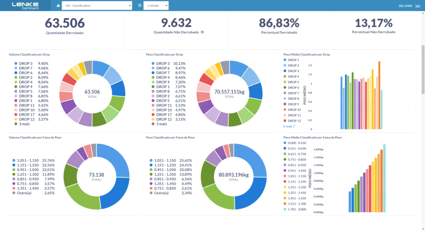The width and height of the screenshot is (425, 239).
Task: Click 0.000 - 0.550 in Peso Médio Faixa legend
Action: tap(295, 143)
